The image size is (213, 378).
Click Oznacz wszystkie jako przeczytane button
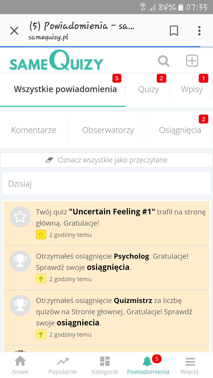106,160
